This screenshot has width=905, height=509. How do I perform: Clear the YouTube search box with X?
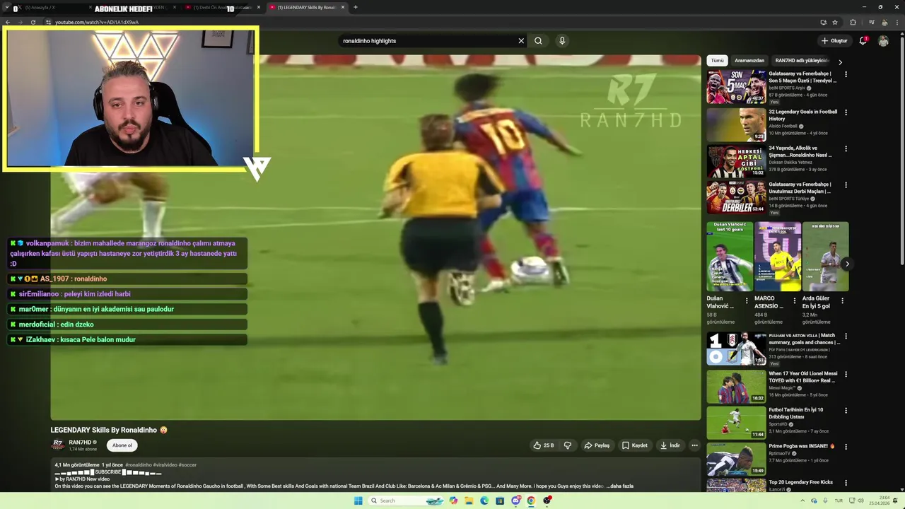coord(521,41)
